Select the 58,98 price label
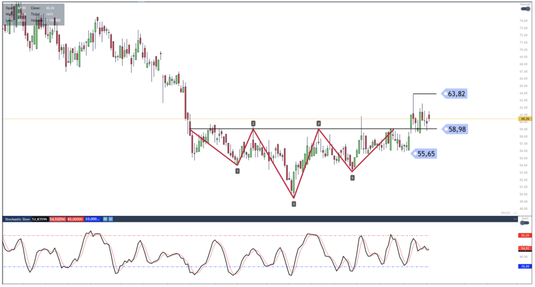 pyautogui.click(x=454, y=128)
